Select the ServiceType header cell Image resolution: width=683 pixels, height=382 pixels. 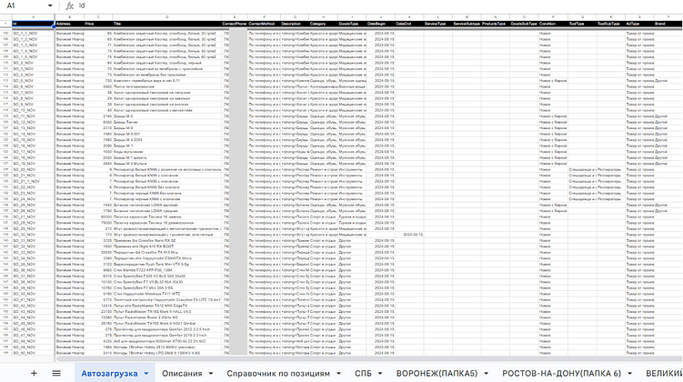click(x=437, y=24)
